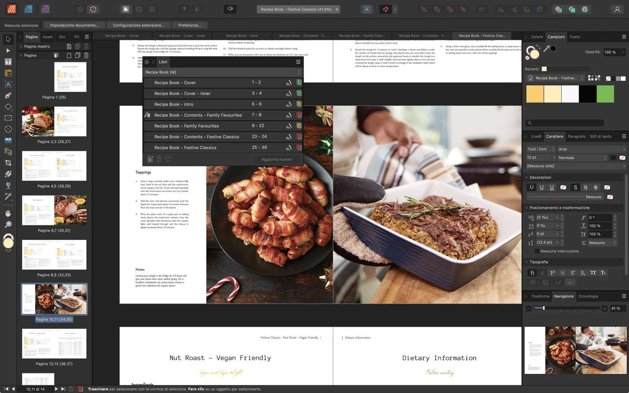Select the Node tool
The image size is (629, 393).
8,51
